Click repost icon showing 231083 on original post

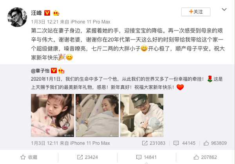click(154, 143)
